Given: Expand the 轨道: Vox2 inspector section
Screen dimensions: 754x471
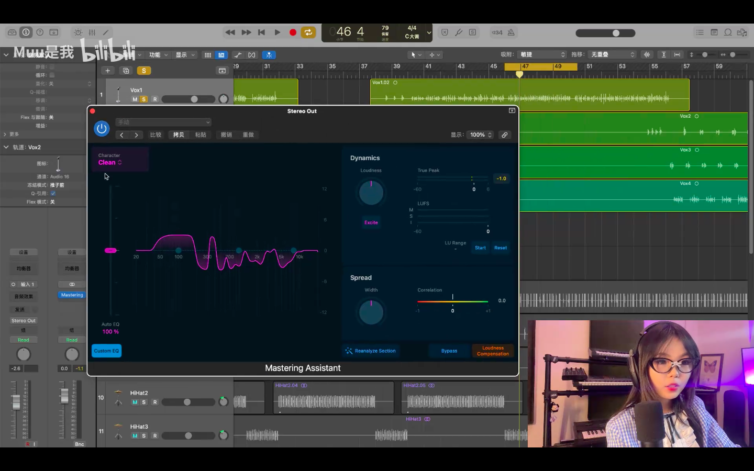Looking at the screenshot, I should (6, 147).
